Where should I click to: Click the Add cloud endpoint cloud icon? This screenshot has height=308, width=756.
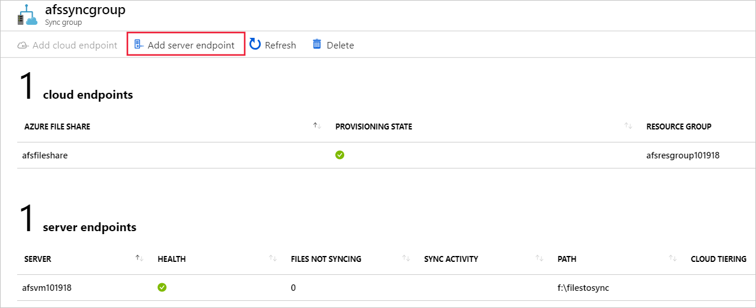coord(23,45)
